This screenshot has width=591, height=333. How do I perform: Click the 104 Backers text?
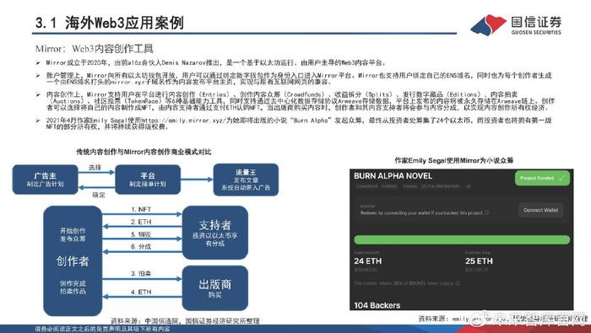coord(377,305)
